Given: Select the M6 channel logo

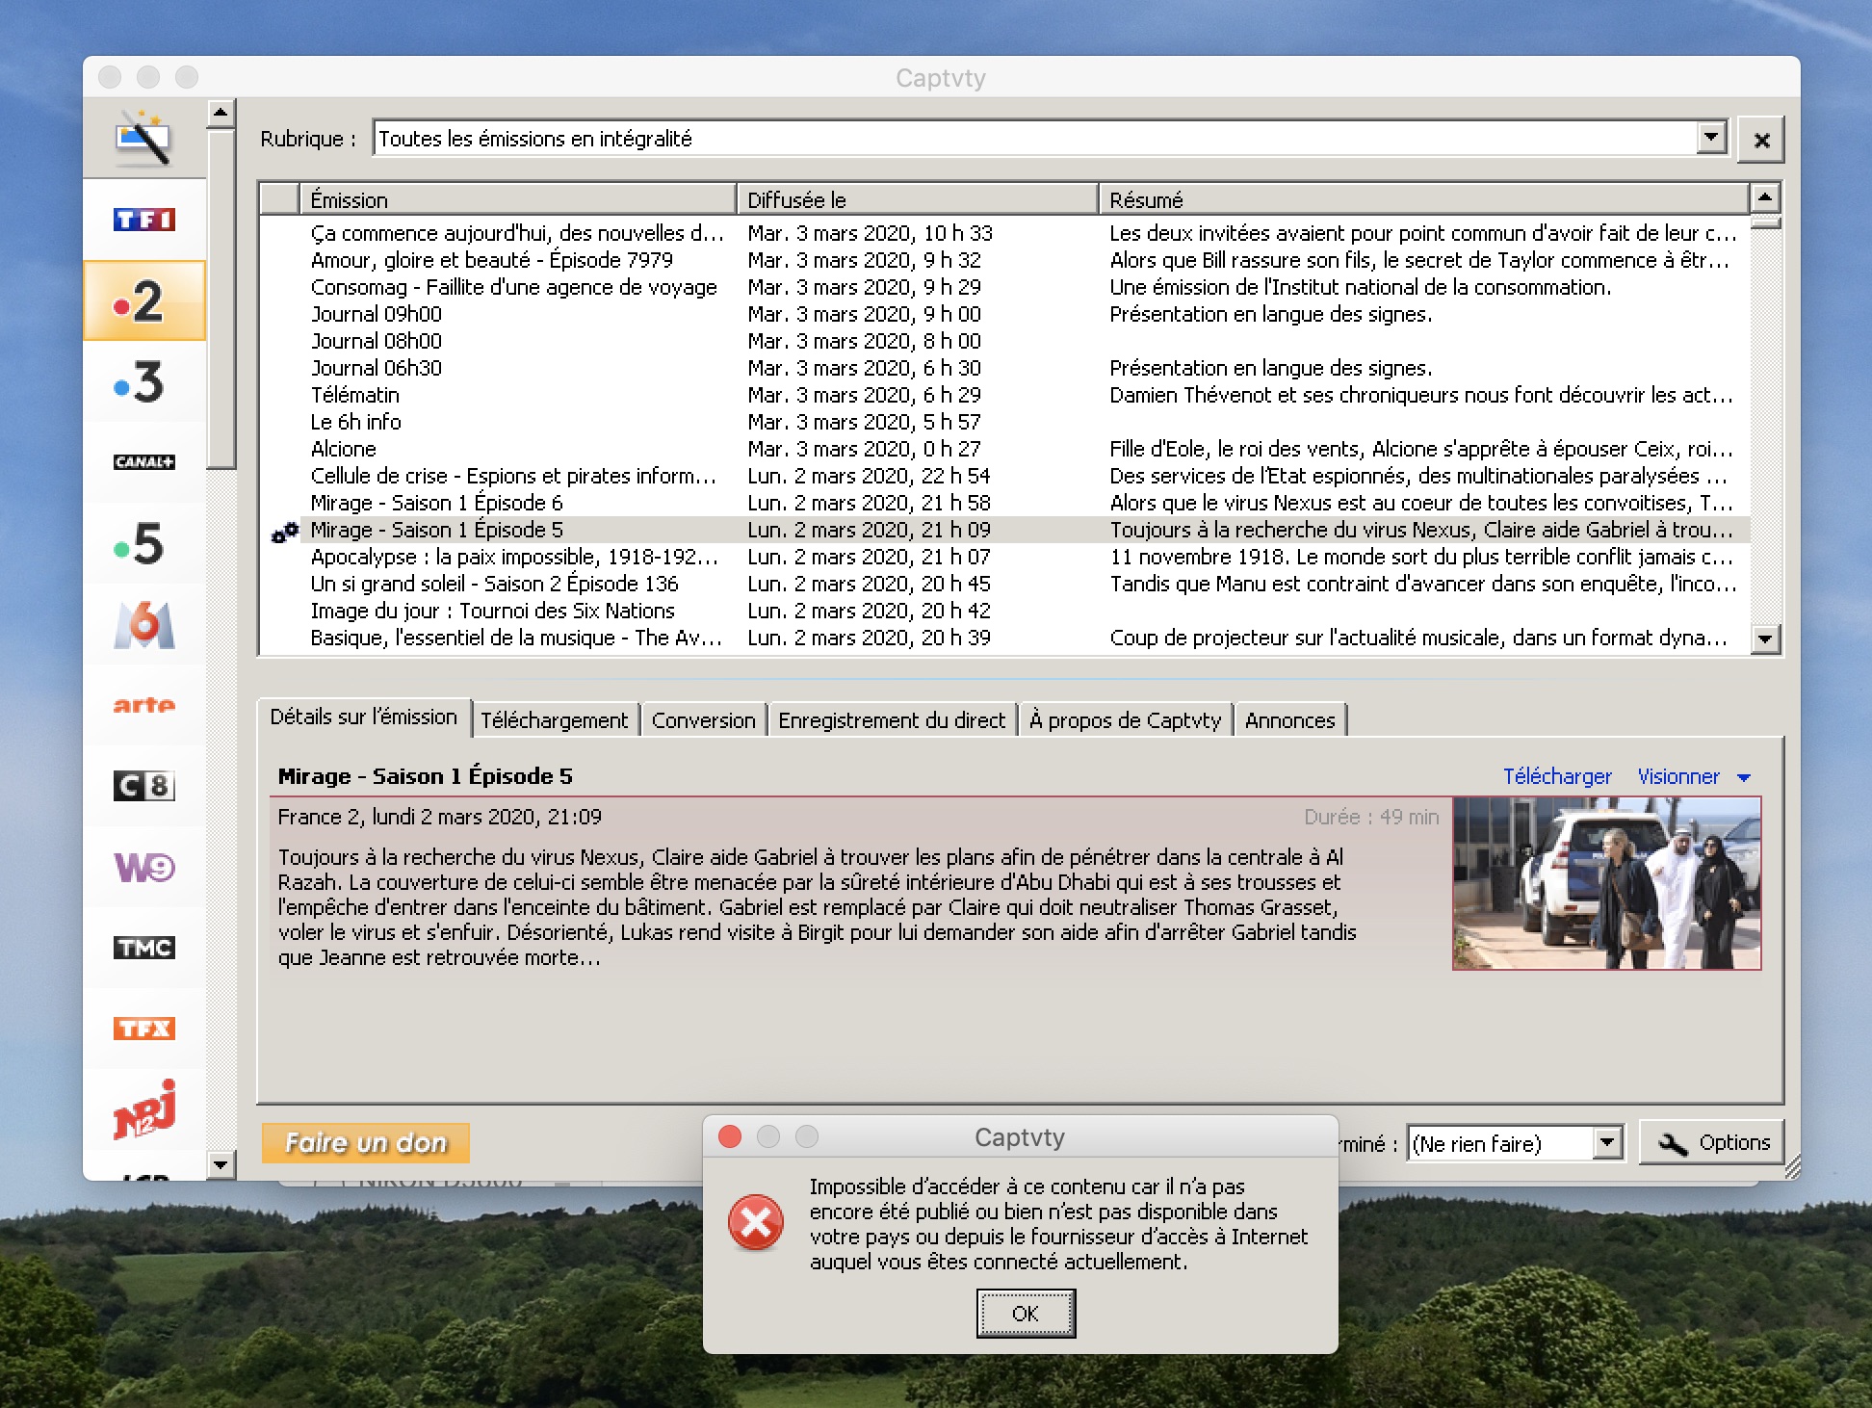Looking at the screenshot, I should 144,625.
